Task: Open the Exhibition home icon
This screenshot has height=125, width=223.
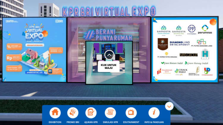Action: [55, 113]
